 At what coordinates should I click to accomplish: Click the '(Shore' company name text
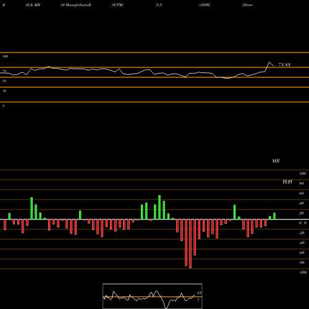[x=247, y=5]
